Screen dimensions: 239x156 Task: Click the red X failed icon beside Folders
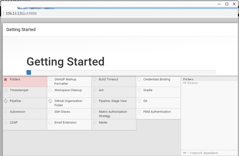[x=6, y=79]
